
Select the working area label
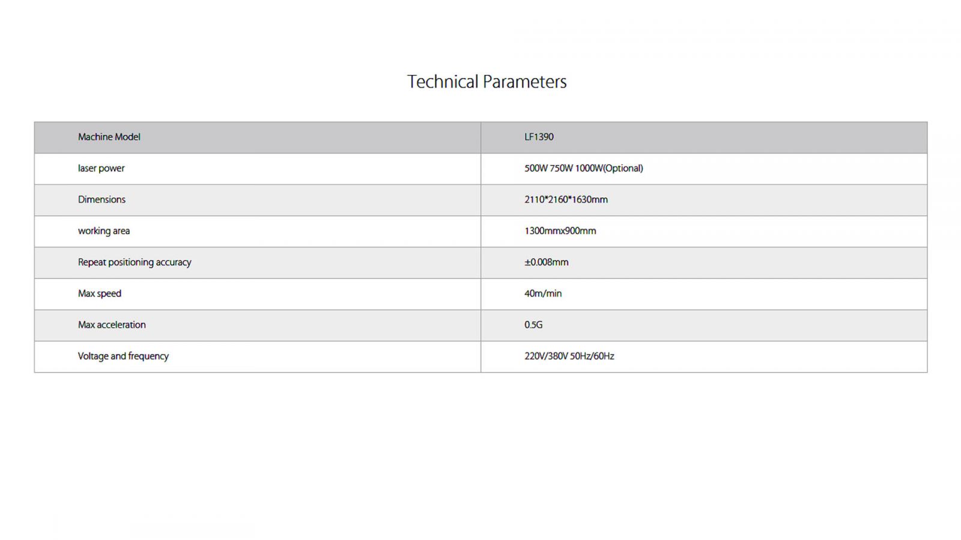coord(103,231)
